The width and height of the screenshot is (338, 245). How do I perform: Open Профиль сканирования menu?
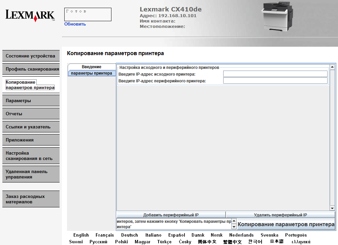(x=31, y=69)
